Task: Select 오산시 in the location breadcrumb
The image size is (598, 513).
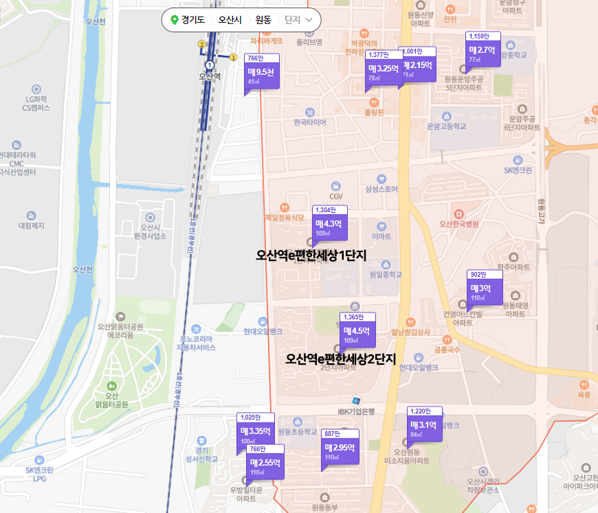Action: pyautogui.click(x=230, y=20)
